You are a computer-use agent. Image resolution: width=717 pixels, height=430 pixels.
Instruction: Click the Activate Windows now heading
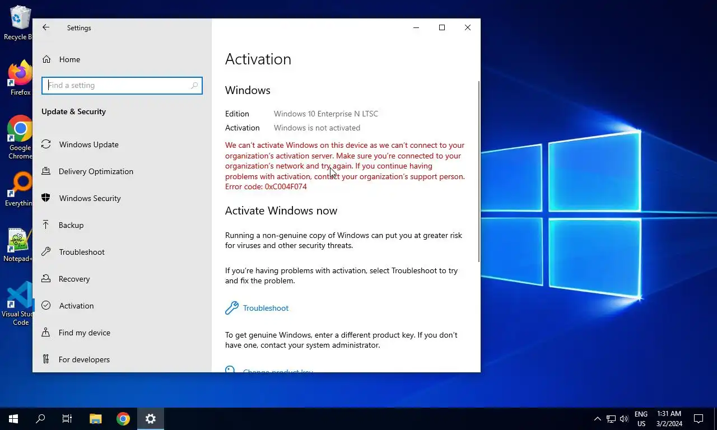281,211
